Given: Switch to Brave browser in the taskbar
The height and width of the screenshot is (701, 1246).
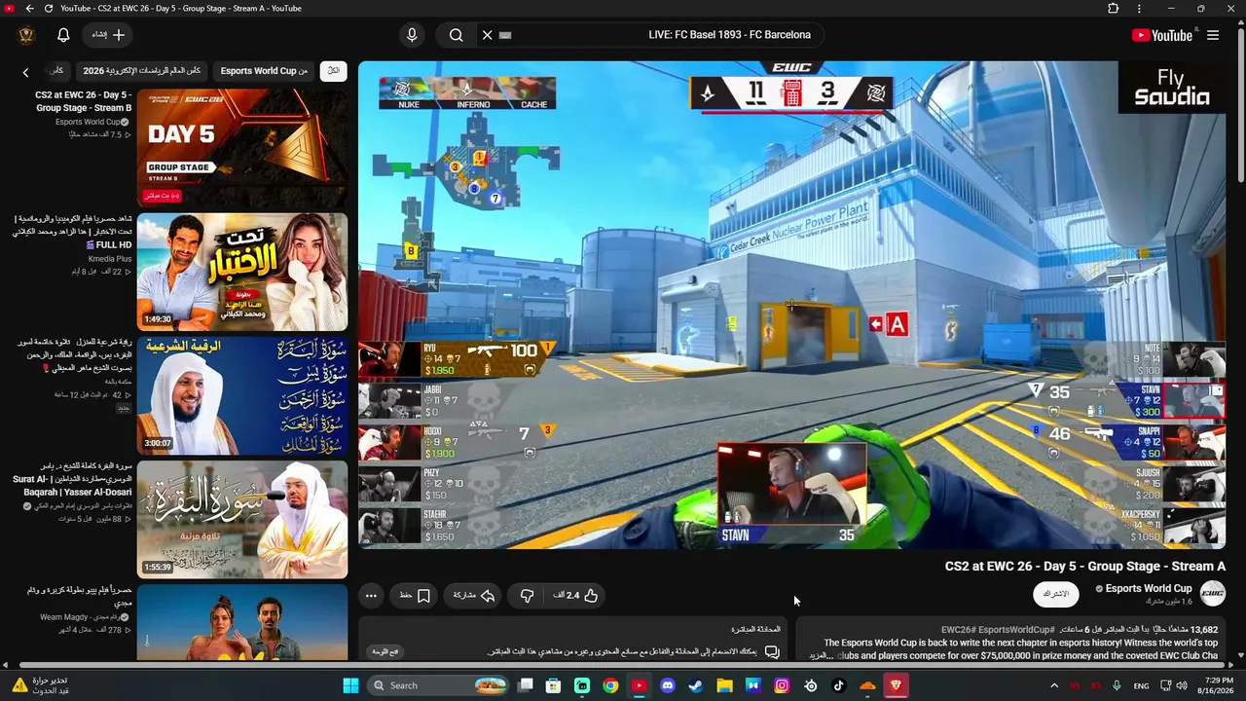Looking at the screenshot, I should 897,685.
